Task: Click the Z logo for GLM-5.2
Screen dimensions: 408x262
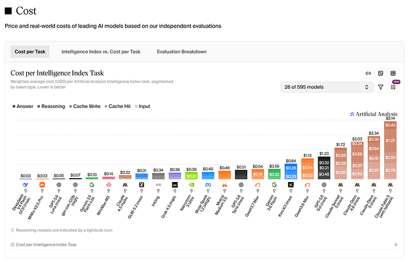Action: [x=142, y=185]
